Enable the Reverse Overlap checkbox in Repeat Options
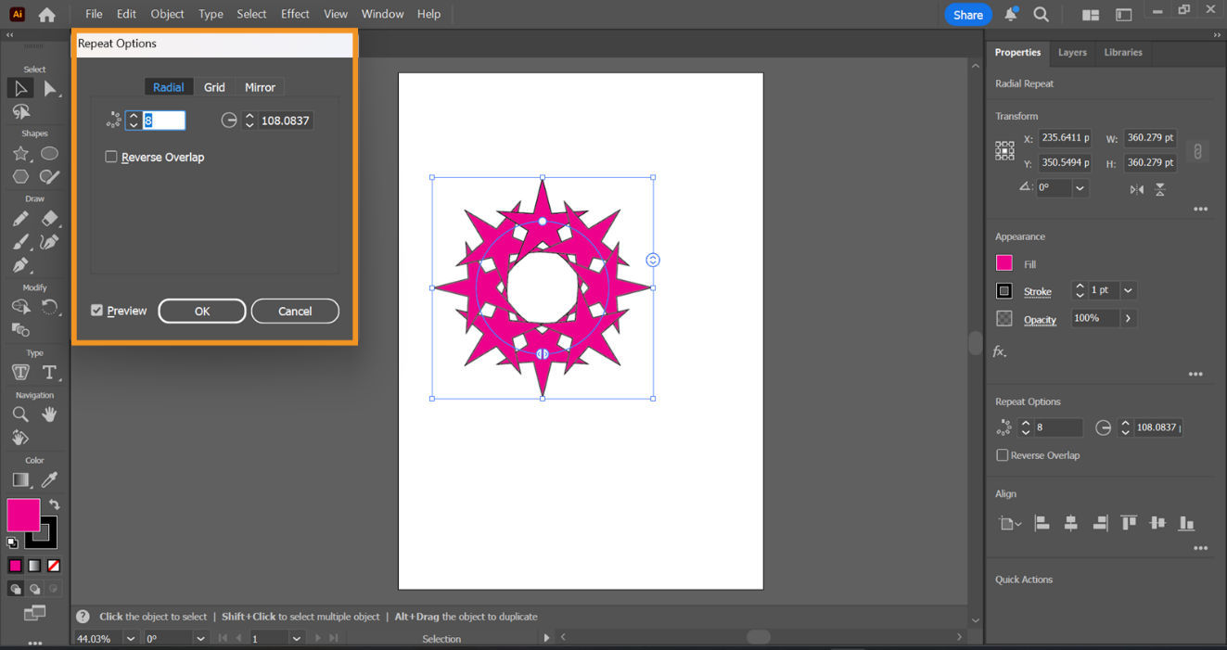The height and width of the screenshot is (650, 1227). (x=111, y=157)
